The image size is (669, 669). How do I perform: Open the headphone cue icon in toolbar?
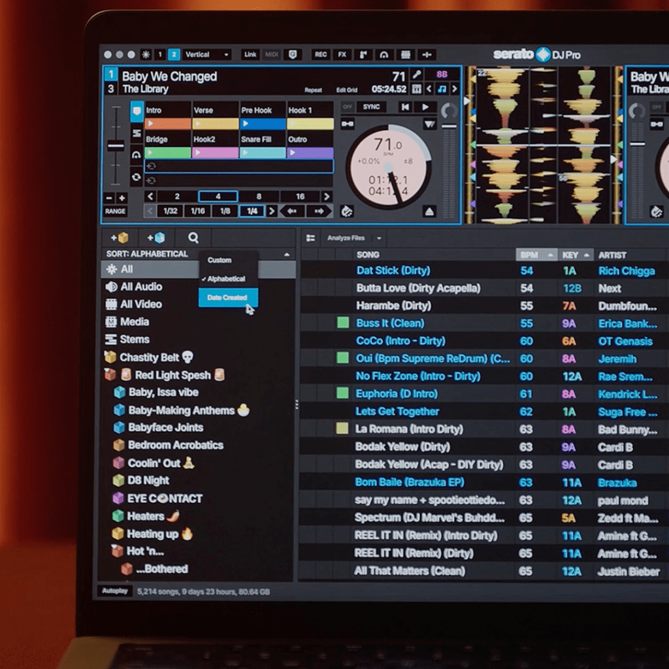point(384,55)
